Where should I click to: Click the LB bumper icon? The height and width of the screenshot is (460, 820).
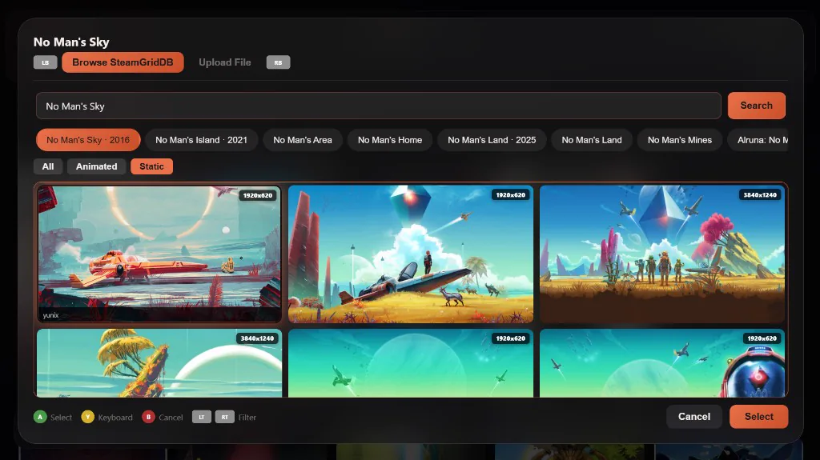[46, 62]
